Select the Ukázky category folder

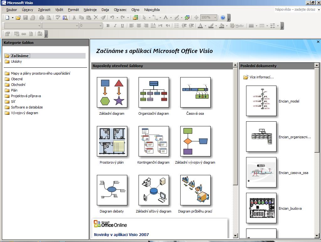(16, 61)
